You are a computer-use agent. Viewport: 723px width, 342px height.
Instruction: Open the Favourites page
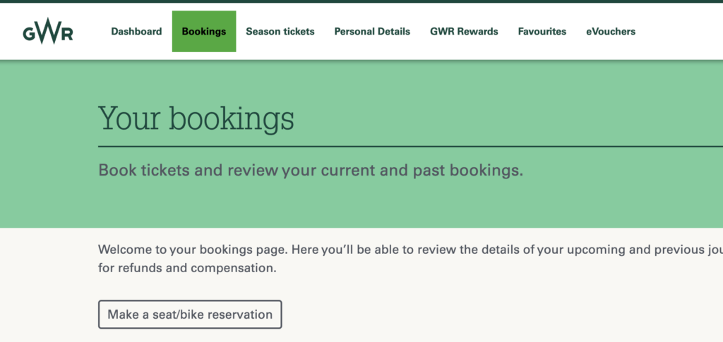(x=542, y=32)
